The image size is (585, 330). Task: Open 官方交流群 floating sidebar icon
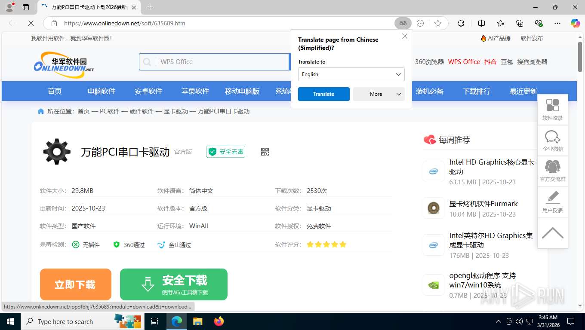click(553, 171)
